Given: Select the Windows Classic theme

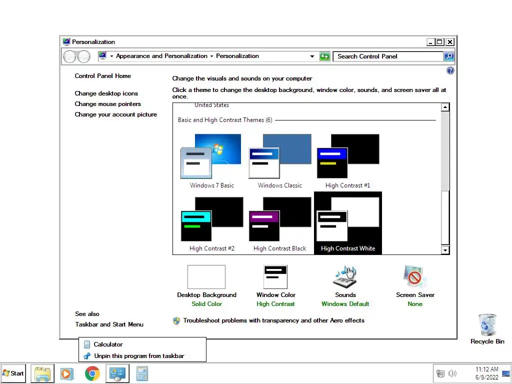Looking at the screenshot, I should point(280,161).
